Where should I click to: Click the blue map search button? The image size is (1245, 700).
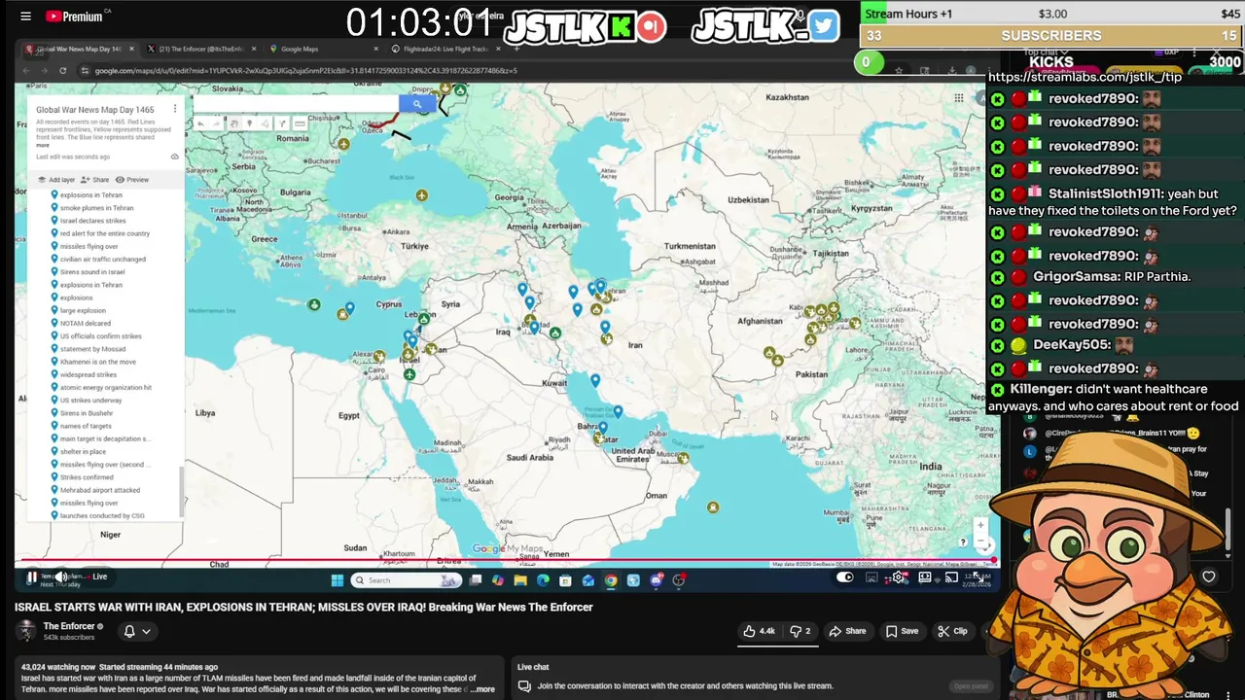417,104
